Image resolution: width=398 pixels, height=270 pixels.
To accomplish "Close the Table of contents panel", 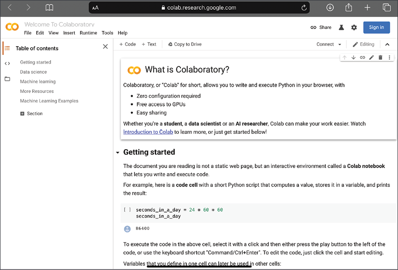I will (106, 47).
